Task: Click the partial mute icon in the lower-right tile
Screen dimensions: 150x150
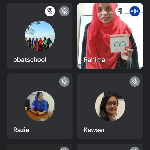Action: [135, 148]
